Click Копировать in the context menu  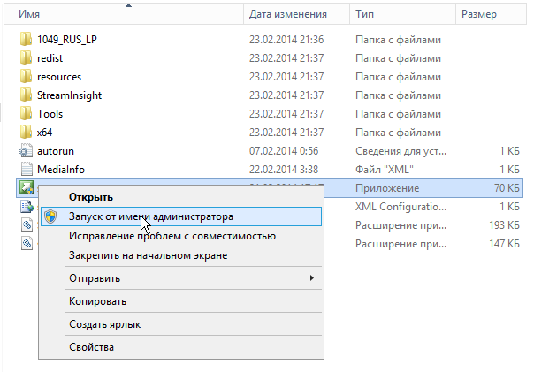click(x=96, y=301)
